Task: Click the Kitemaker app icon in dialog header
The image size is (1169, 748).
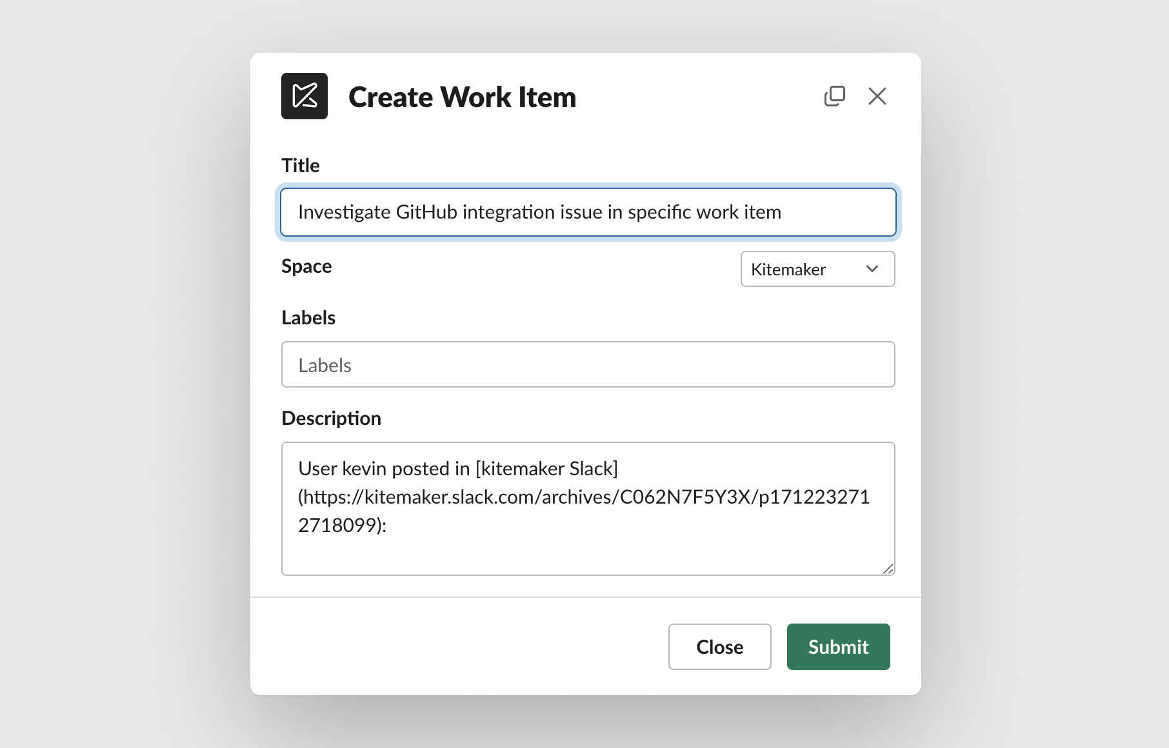Action: pos(304,97)
